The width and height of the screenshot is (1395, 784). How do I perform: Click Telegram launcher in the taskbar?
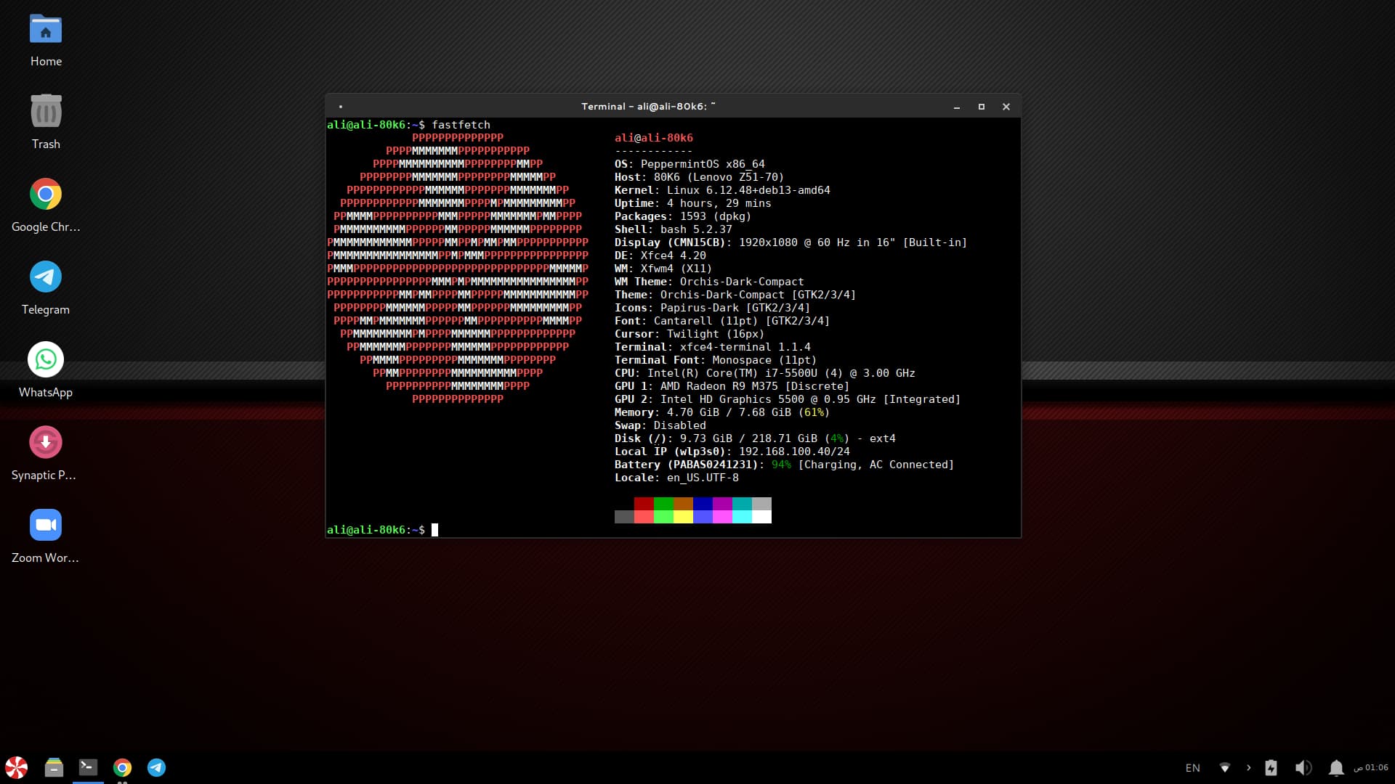pos(156,767)
